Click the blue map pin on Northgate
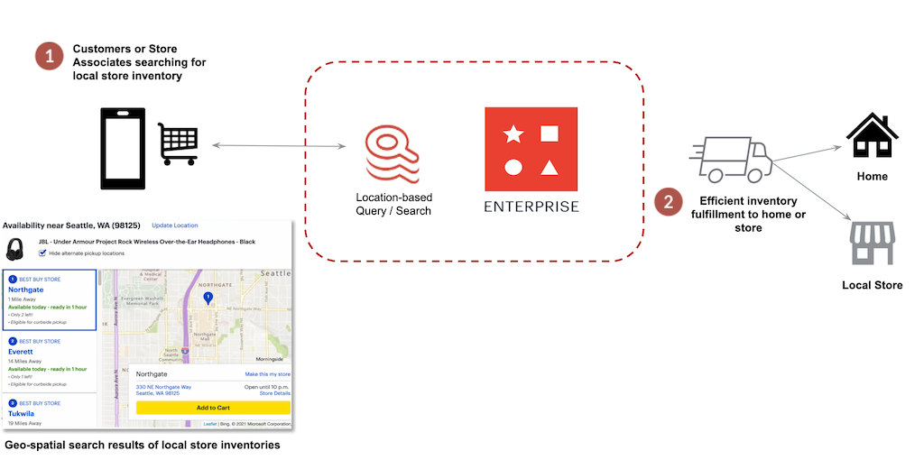Screen dimensions: 924x469 click(x=208, y=299)
